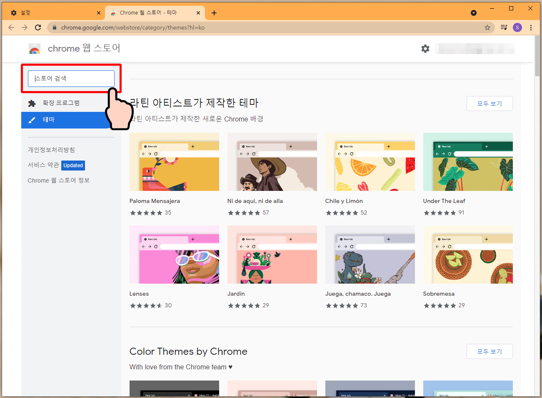
Task: Open the Ni de aqui, ni de alla thumbnail
Action: (x=272, y=162)
